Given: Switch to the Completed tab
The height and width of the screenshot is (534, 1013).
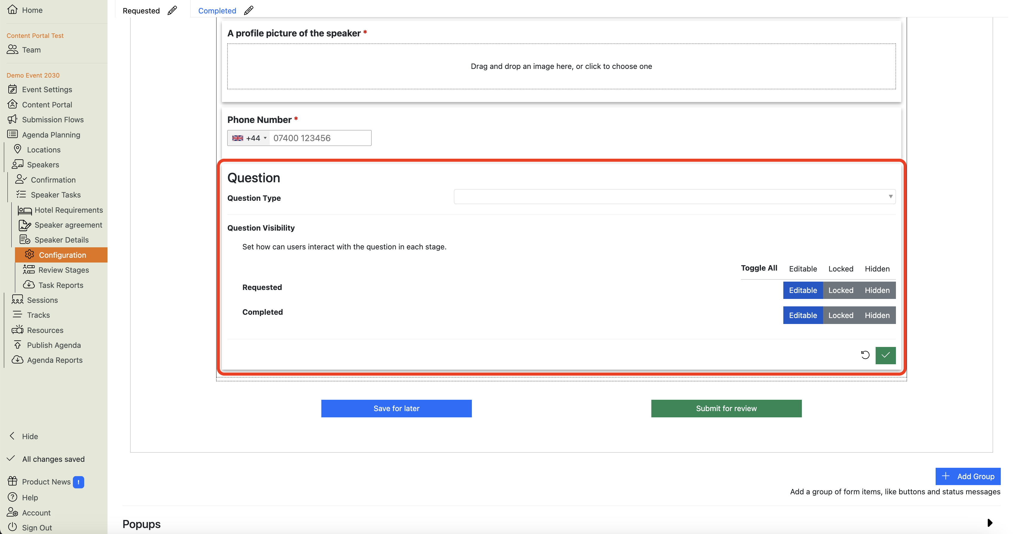Looking at the screenshot, I should click(217, 11).
